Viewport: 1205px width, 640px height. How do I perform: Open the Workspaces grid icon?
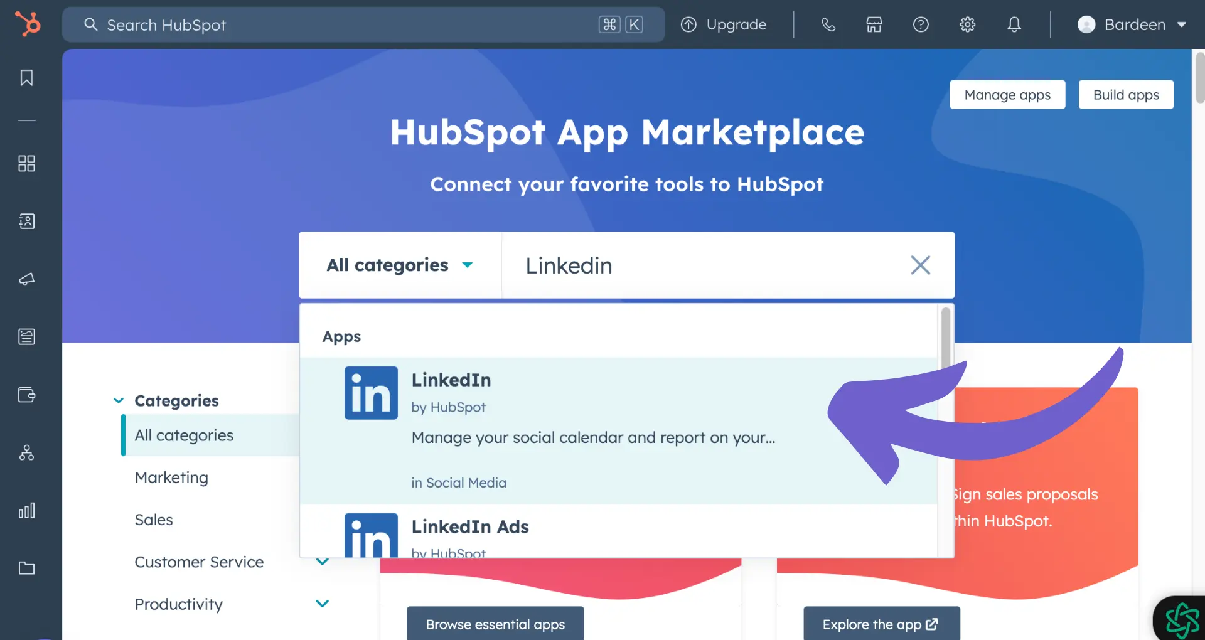26,164
